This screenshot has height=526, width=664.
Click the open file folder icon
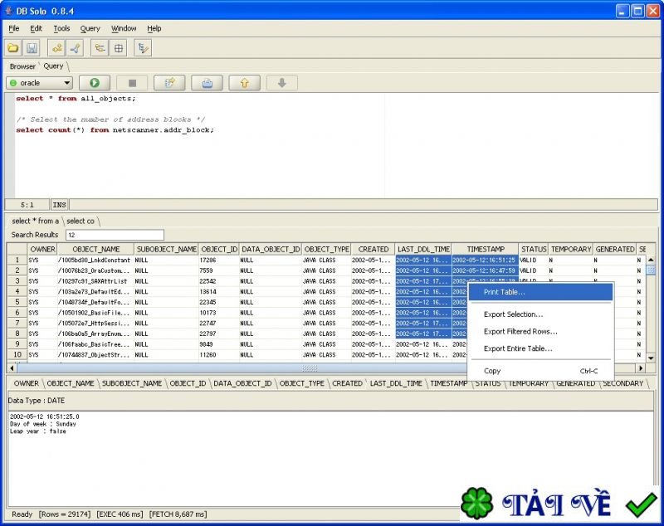tap(13, 48)
